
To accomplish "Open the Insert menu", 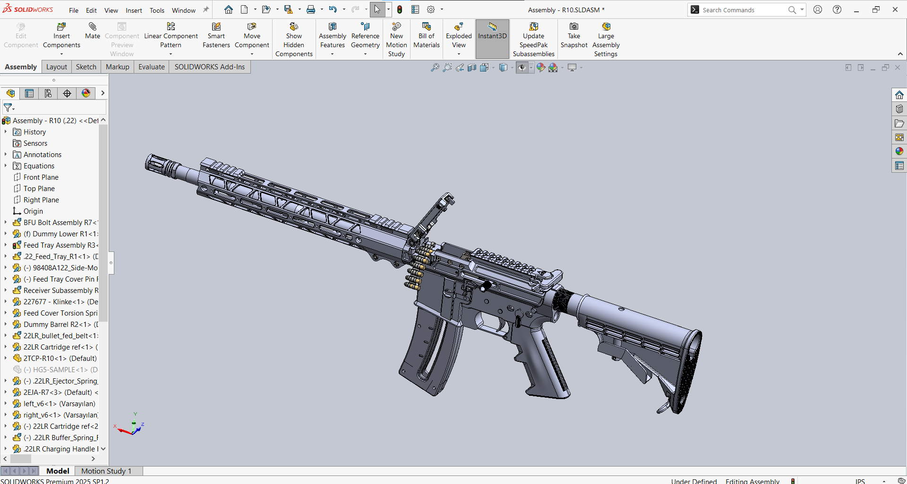I will coord(134,10).
